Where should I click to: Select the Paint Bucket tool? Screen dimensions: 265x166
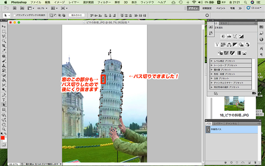pyautogui.click(x=4, y=80)
